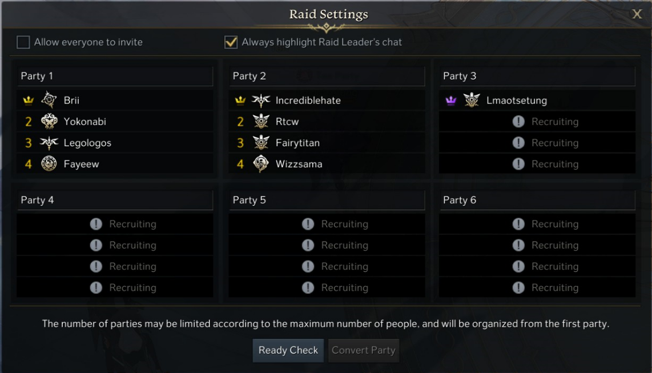Select Rtcw in Party 2
Screen dimensions: 652x373
pos(287,122)
